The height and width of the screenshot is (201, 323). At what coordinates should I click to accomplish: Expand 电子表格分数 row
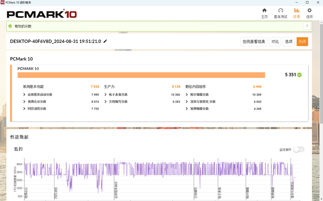(x=105, y=94)
